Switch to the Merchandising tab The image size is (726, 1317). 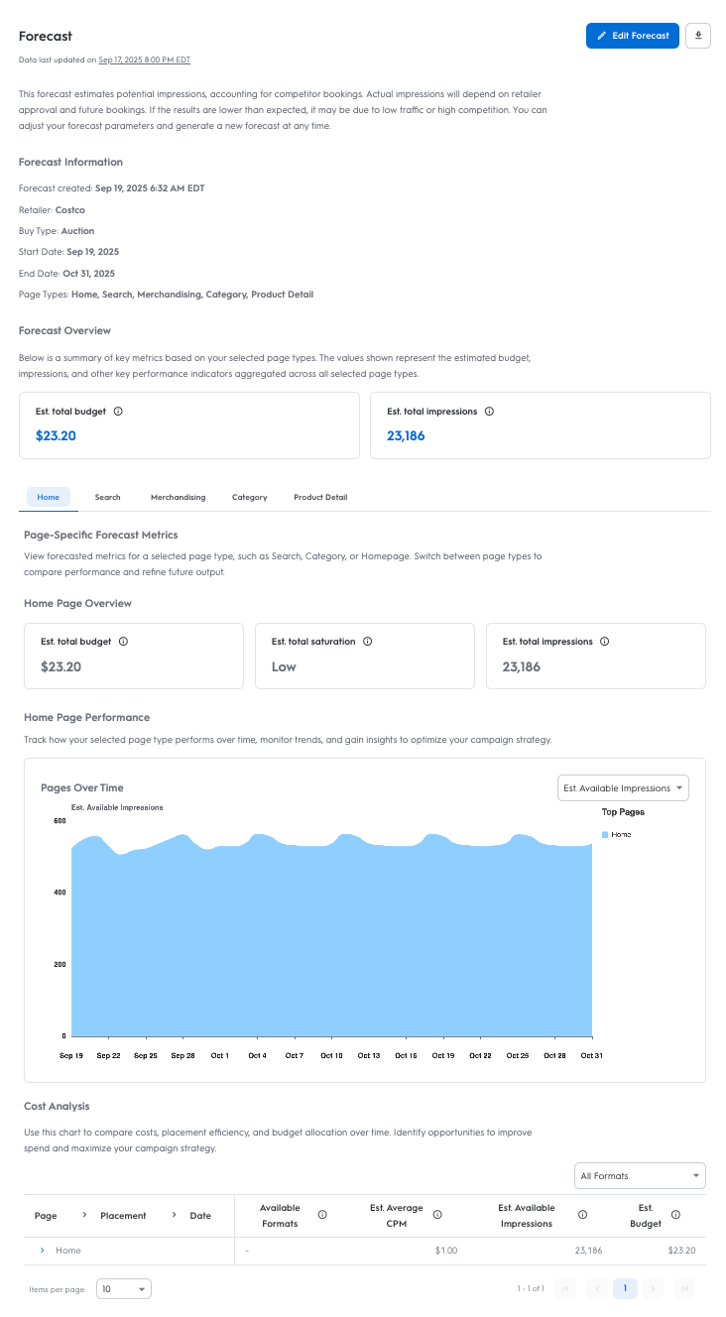coord(178,497)
